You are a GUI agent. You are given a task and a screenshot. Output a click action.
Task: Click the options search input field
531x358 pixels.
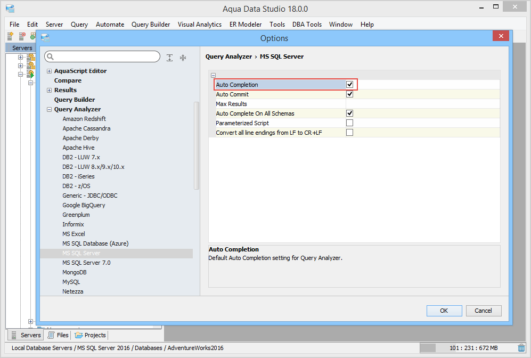pos(102,56)
